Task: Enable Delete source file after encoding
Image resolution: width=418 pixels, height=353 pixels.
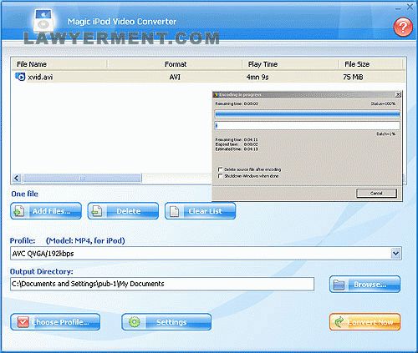Action: pos(220,169)
